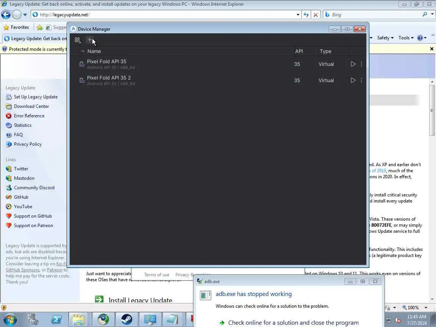436x327 pixels.
Task: Open more actions for Pixel Fold API 35
Action: tap(361, 64)
